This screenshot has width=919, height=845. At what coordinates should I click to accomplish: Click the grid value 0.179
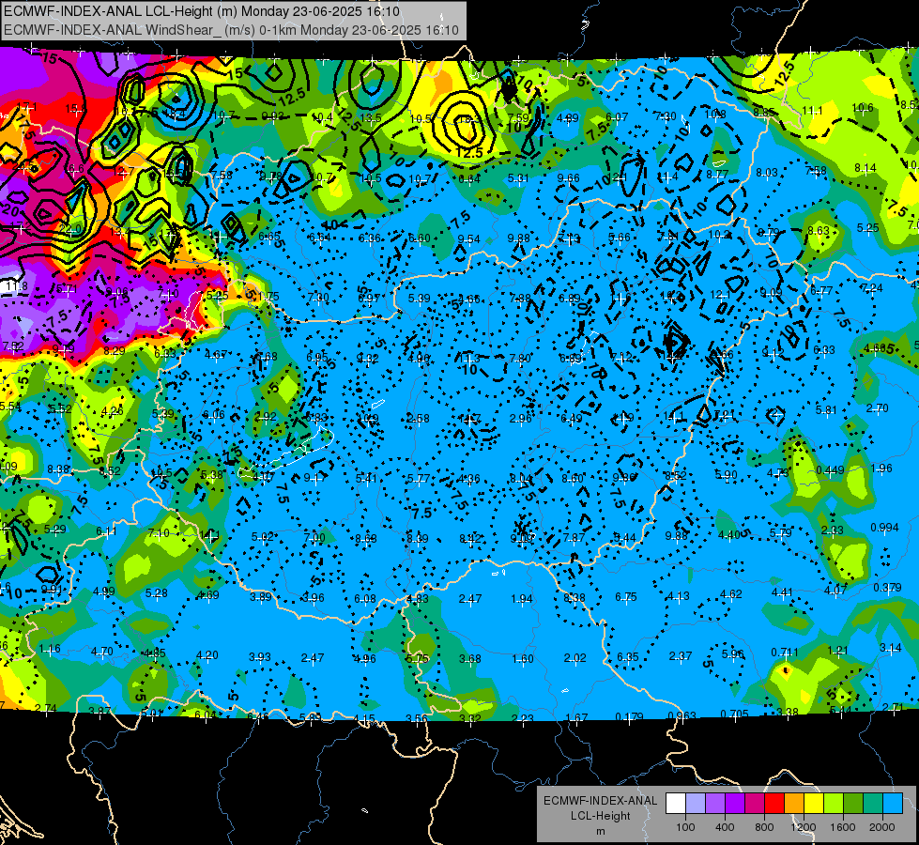point(630,716)
